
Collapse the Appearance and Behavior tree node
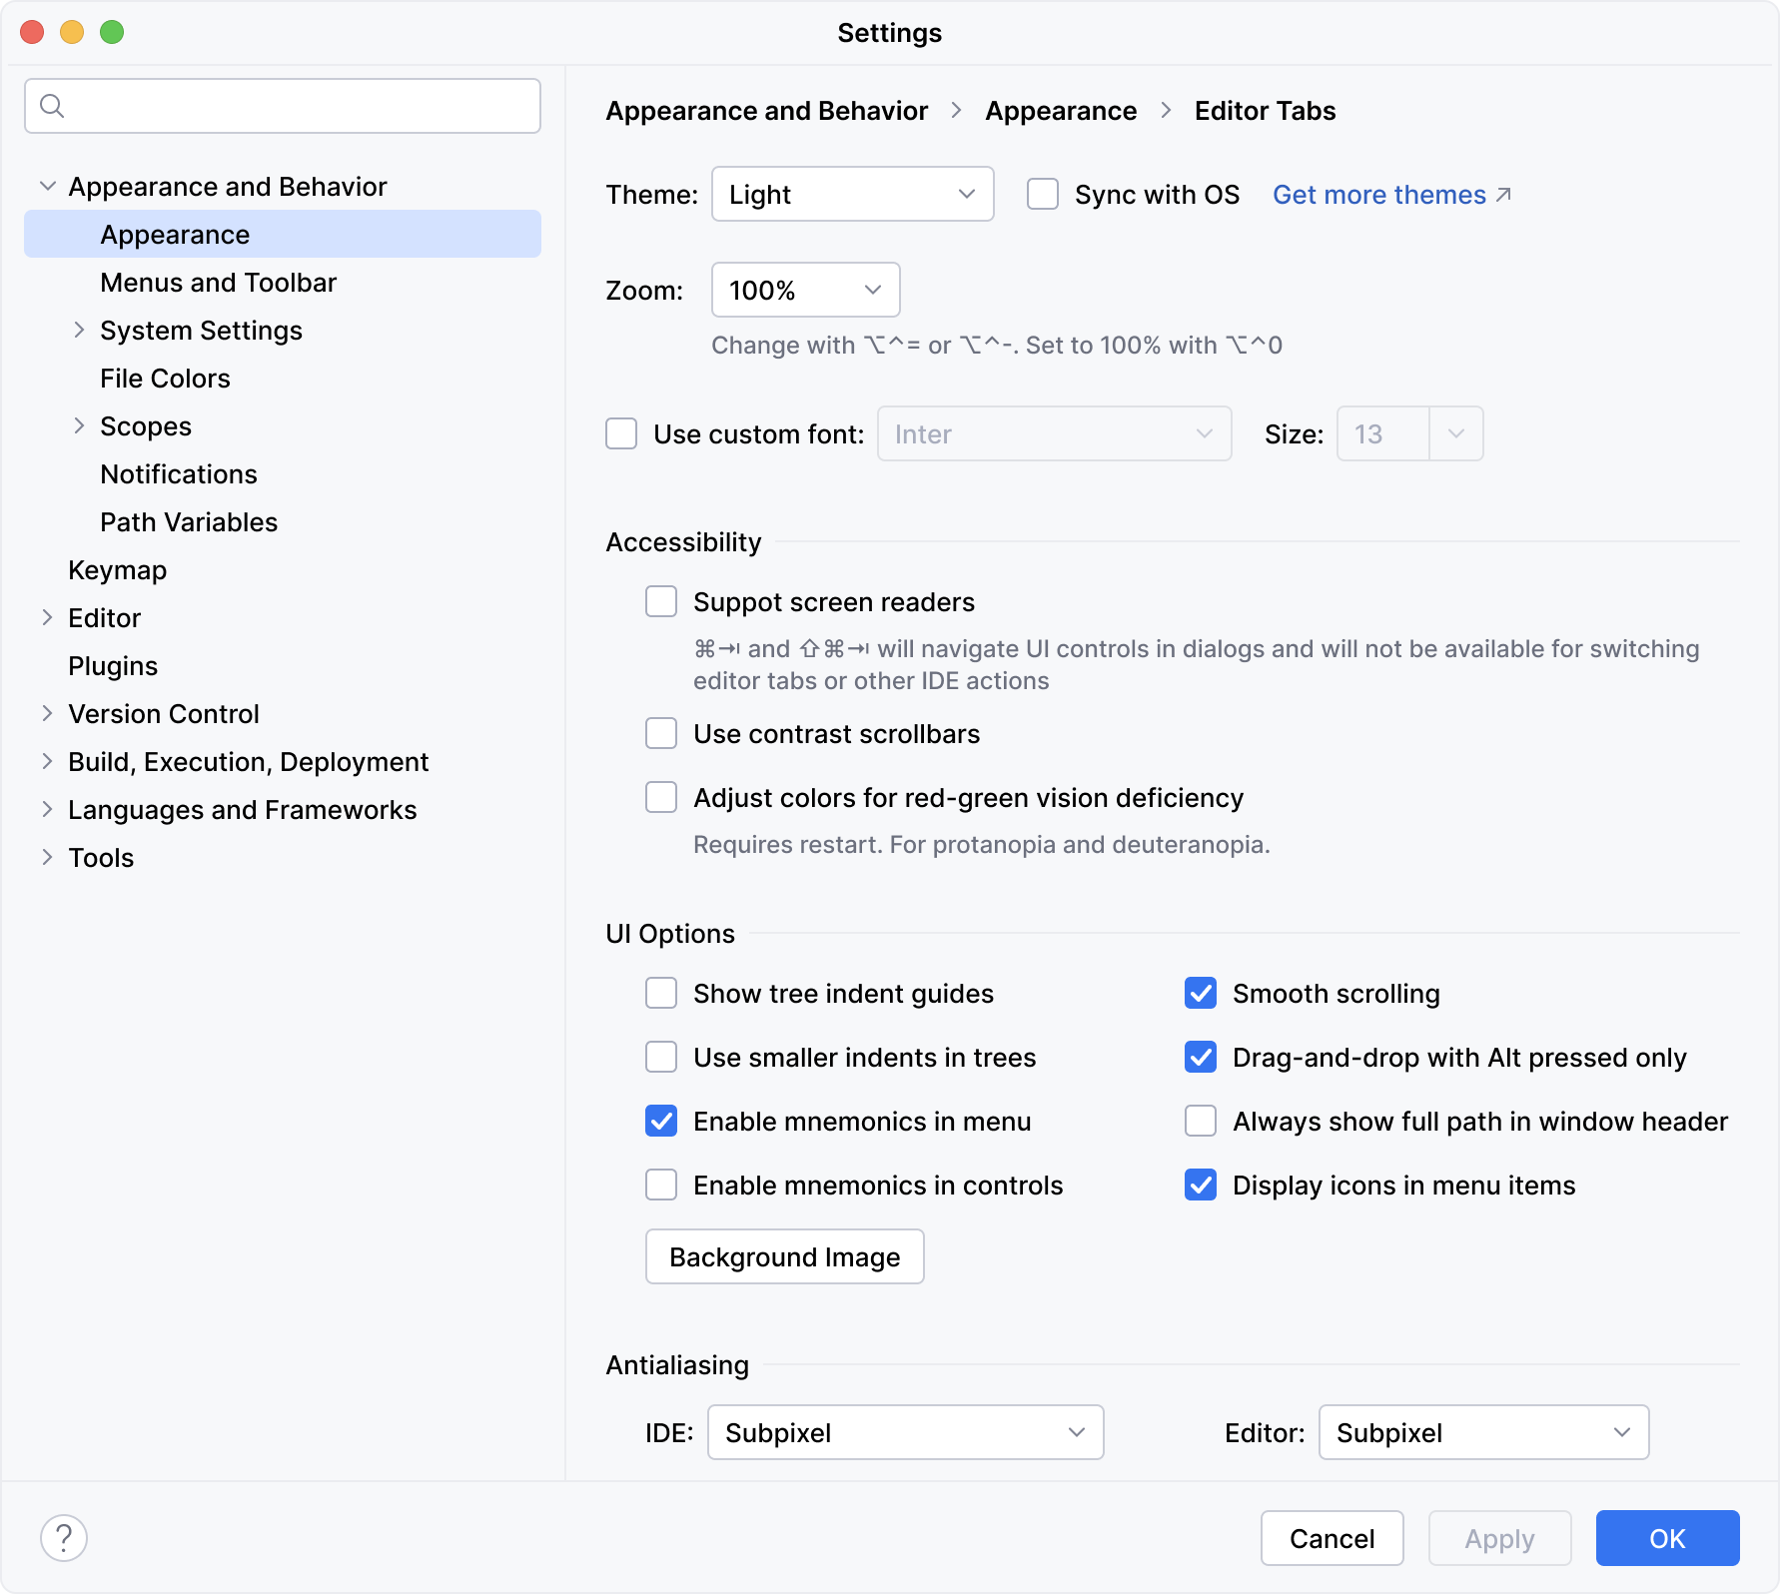(47, 187)
